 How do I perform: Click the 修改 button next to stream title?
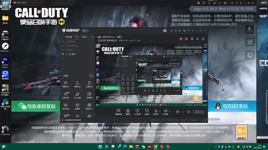(x=119, y=37)
